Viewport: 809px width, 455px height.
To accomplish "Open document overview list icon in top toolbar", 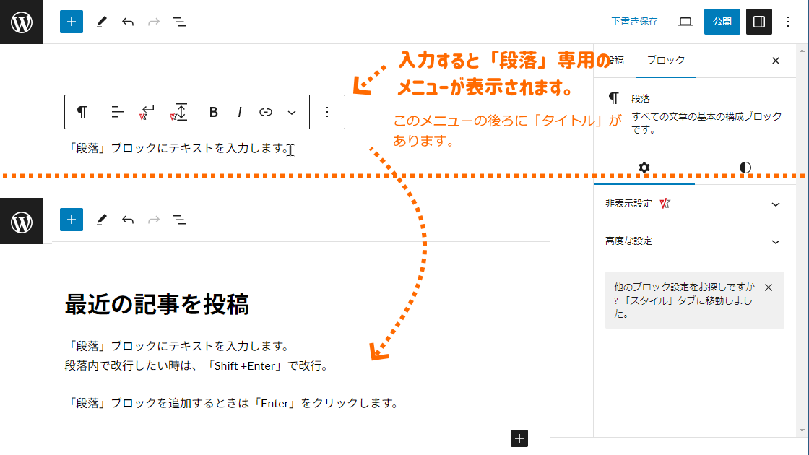I will tap(180, 22).
